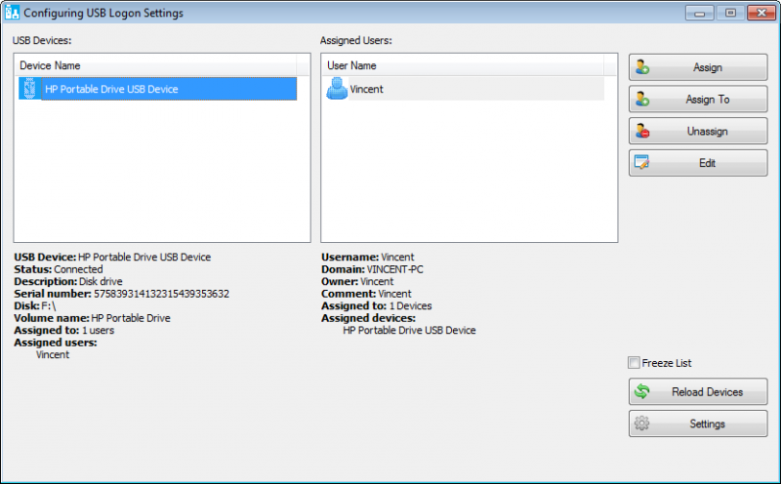Click the Assign button
This screenshot has height=484, width=781.
698,67
